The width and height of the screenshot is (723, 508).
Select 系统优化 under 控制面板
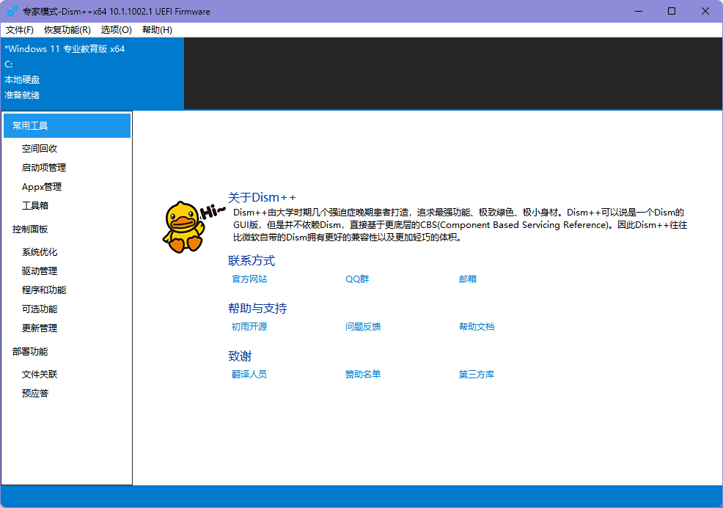click(x=40, y=252)
